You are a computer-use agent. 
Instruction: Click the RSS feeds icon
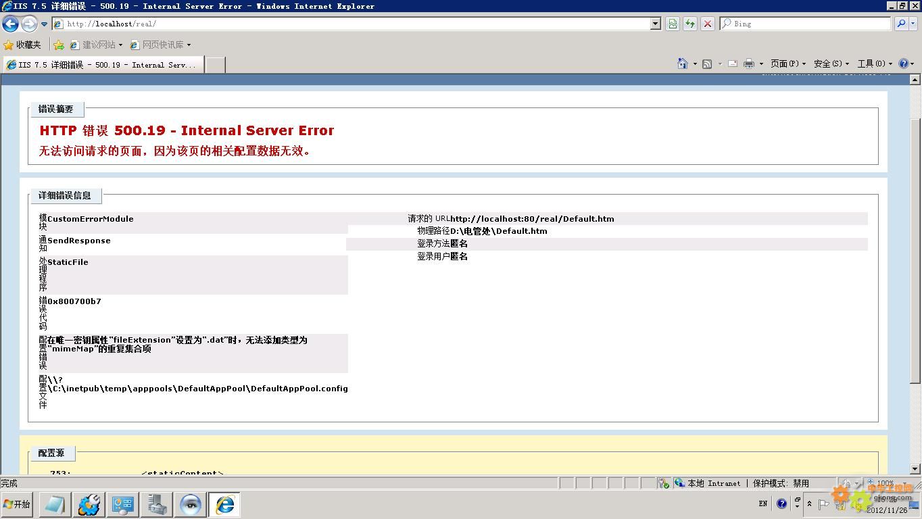(x=707, y=64)
